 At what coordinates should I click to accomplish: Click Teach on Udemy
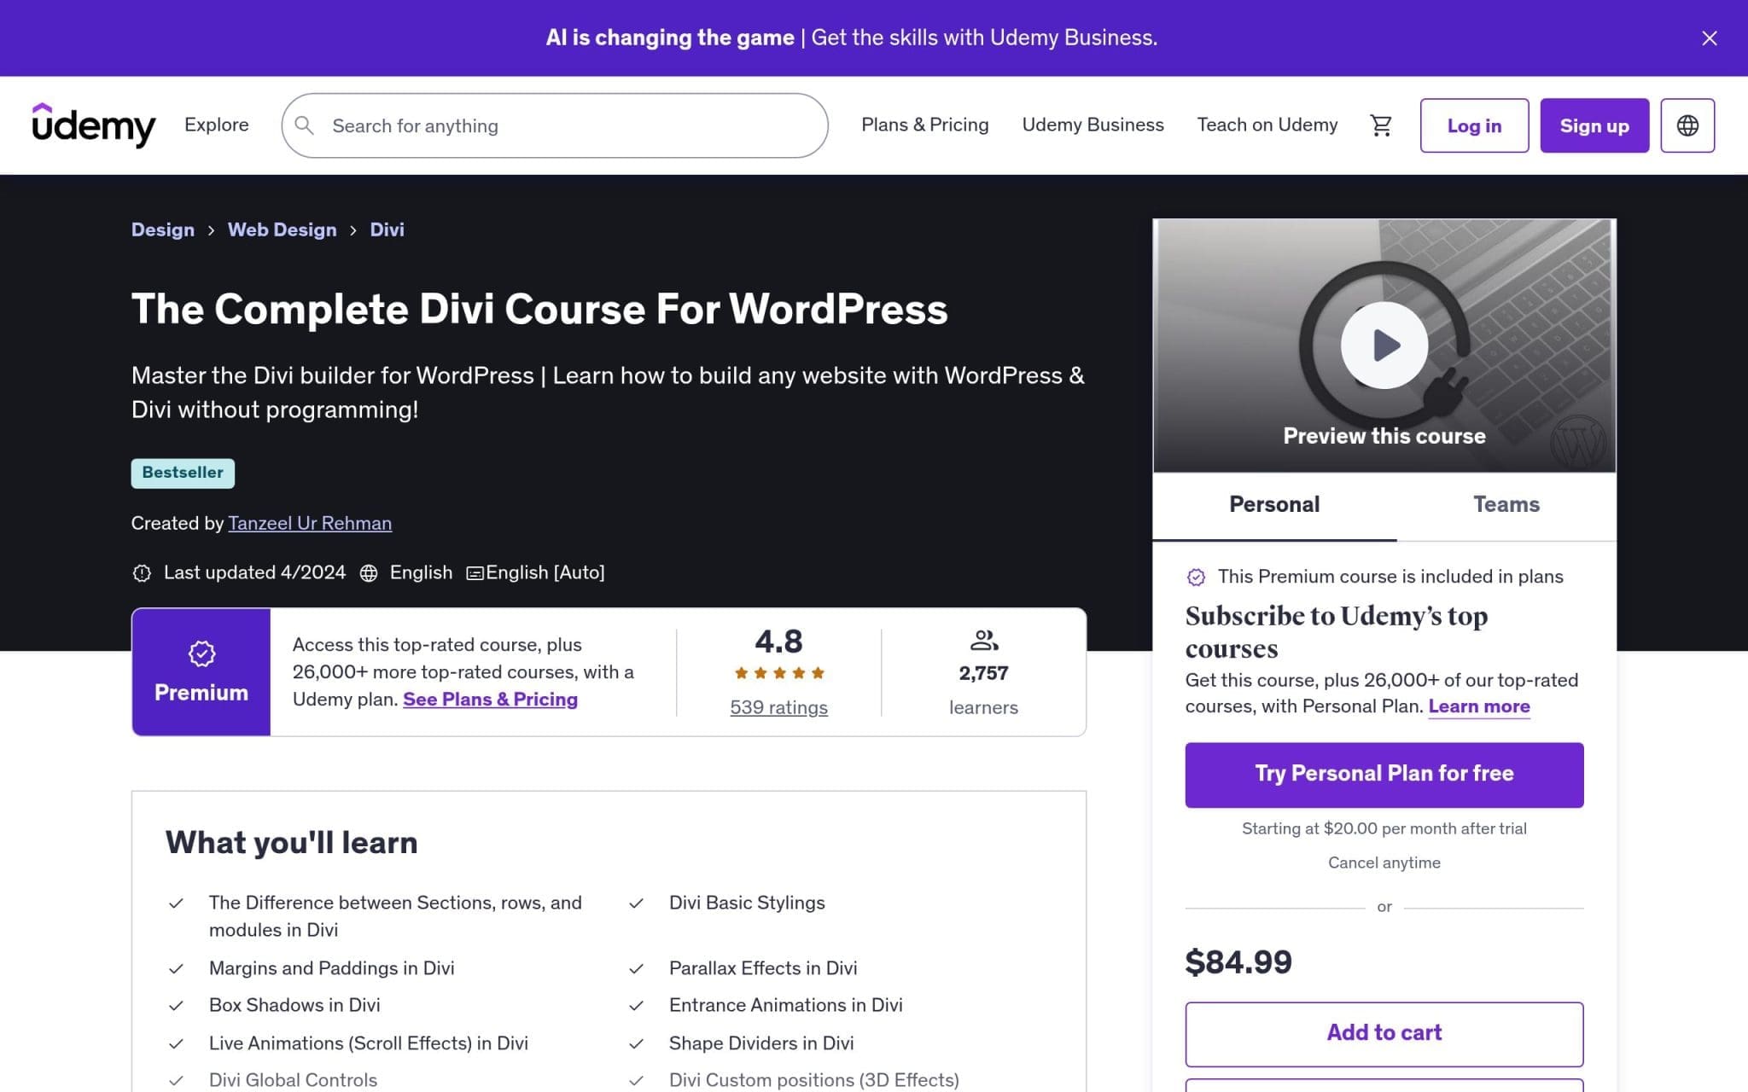[x=1267, y=125]
